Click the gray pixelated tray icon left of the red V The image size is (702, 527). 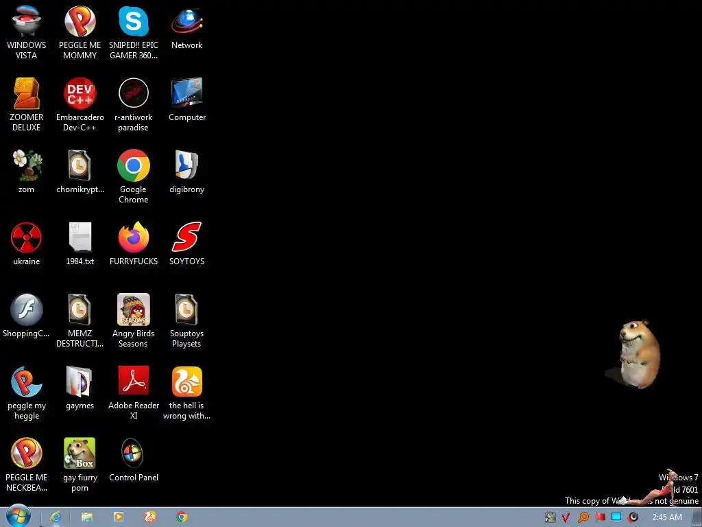[x=550, y=517]
